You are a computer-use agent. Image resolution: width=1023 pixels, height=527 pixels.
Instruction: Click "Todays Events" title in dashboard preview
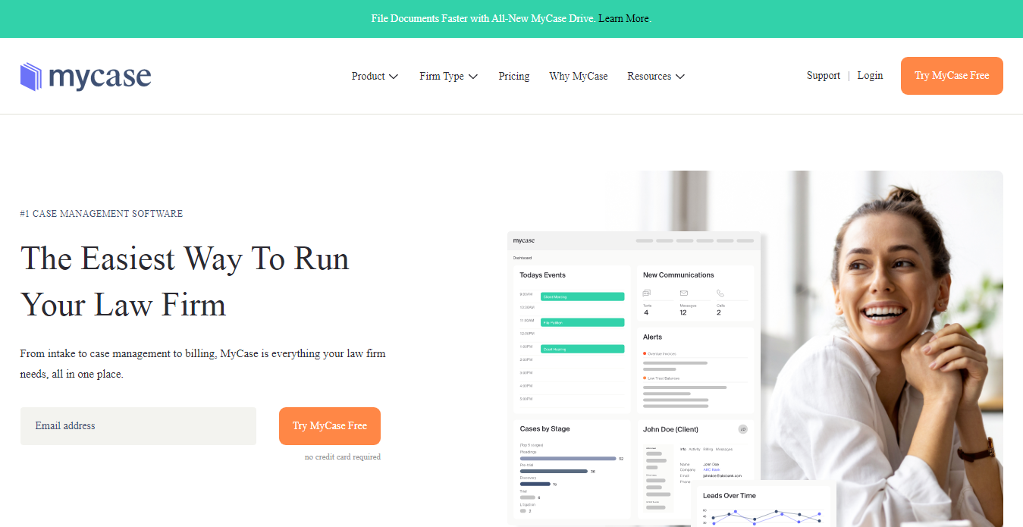point(542,275)
